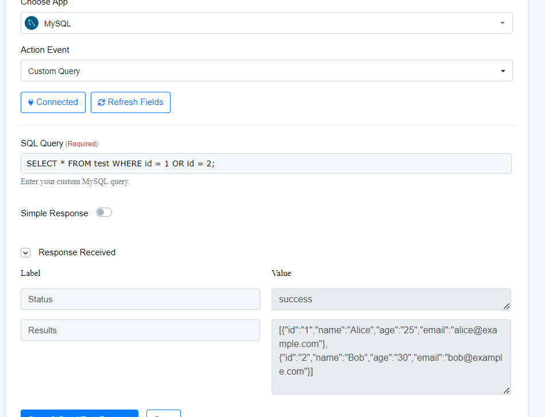Click the refresh arrows icon
Screen dimensions: 545x417
point(101,103)
